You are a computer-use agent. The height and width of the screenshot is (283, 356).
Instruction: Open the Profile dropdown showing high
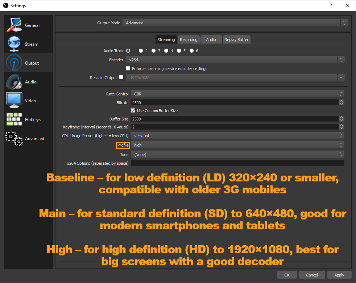point(237,145)
